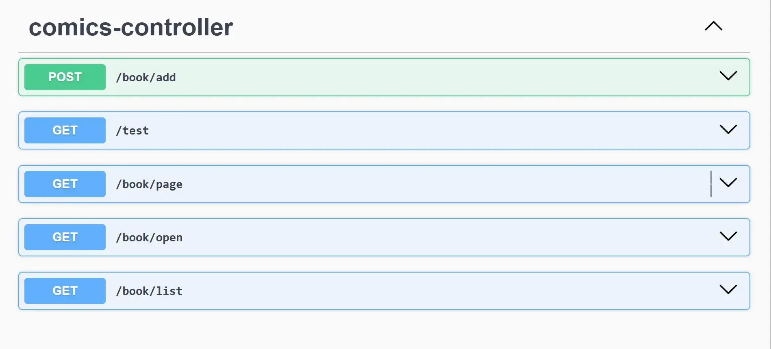Expand the /test row chevron
Image resolution: width=771 pixels, height=349 pixels.
coord(728,129)
